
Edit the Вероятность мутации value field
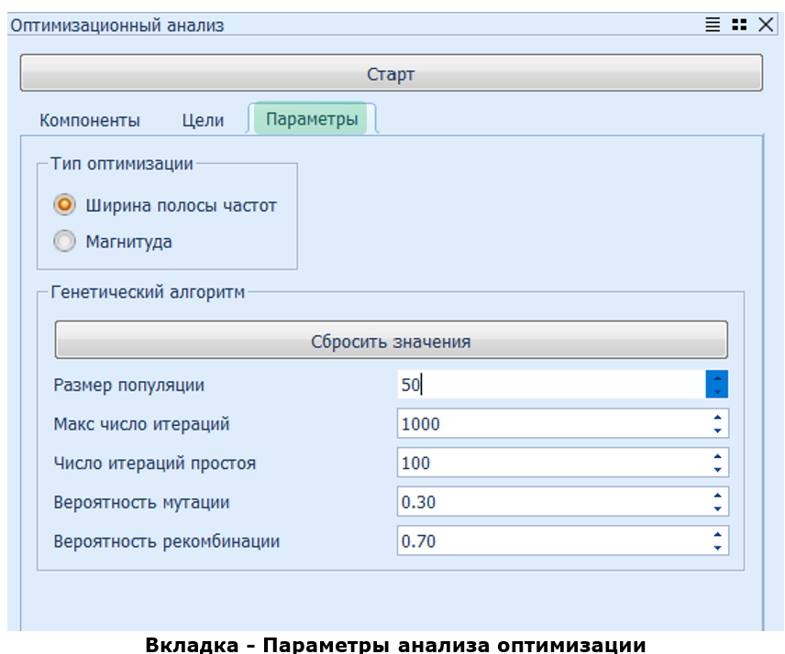tap(550, 502)
